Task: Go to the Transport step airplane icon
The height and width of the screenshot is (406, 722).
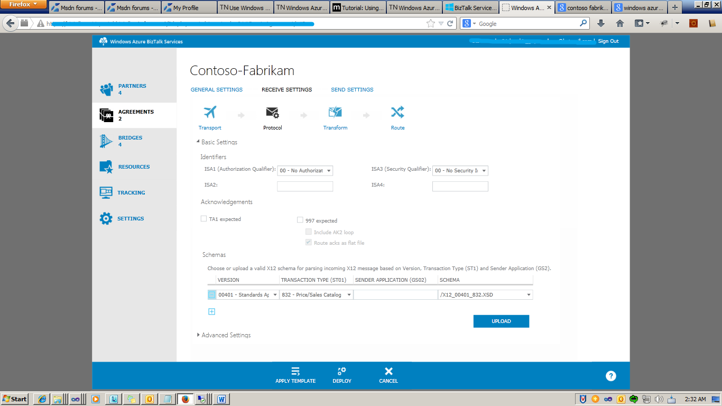Action: tap(210, 113)
